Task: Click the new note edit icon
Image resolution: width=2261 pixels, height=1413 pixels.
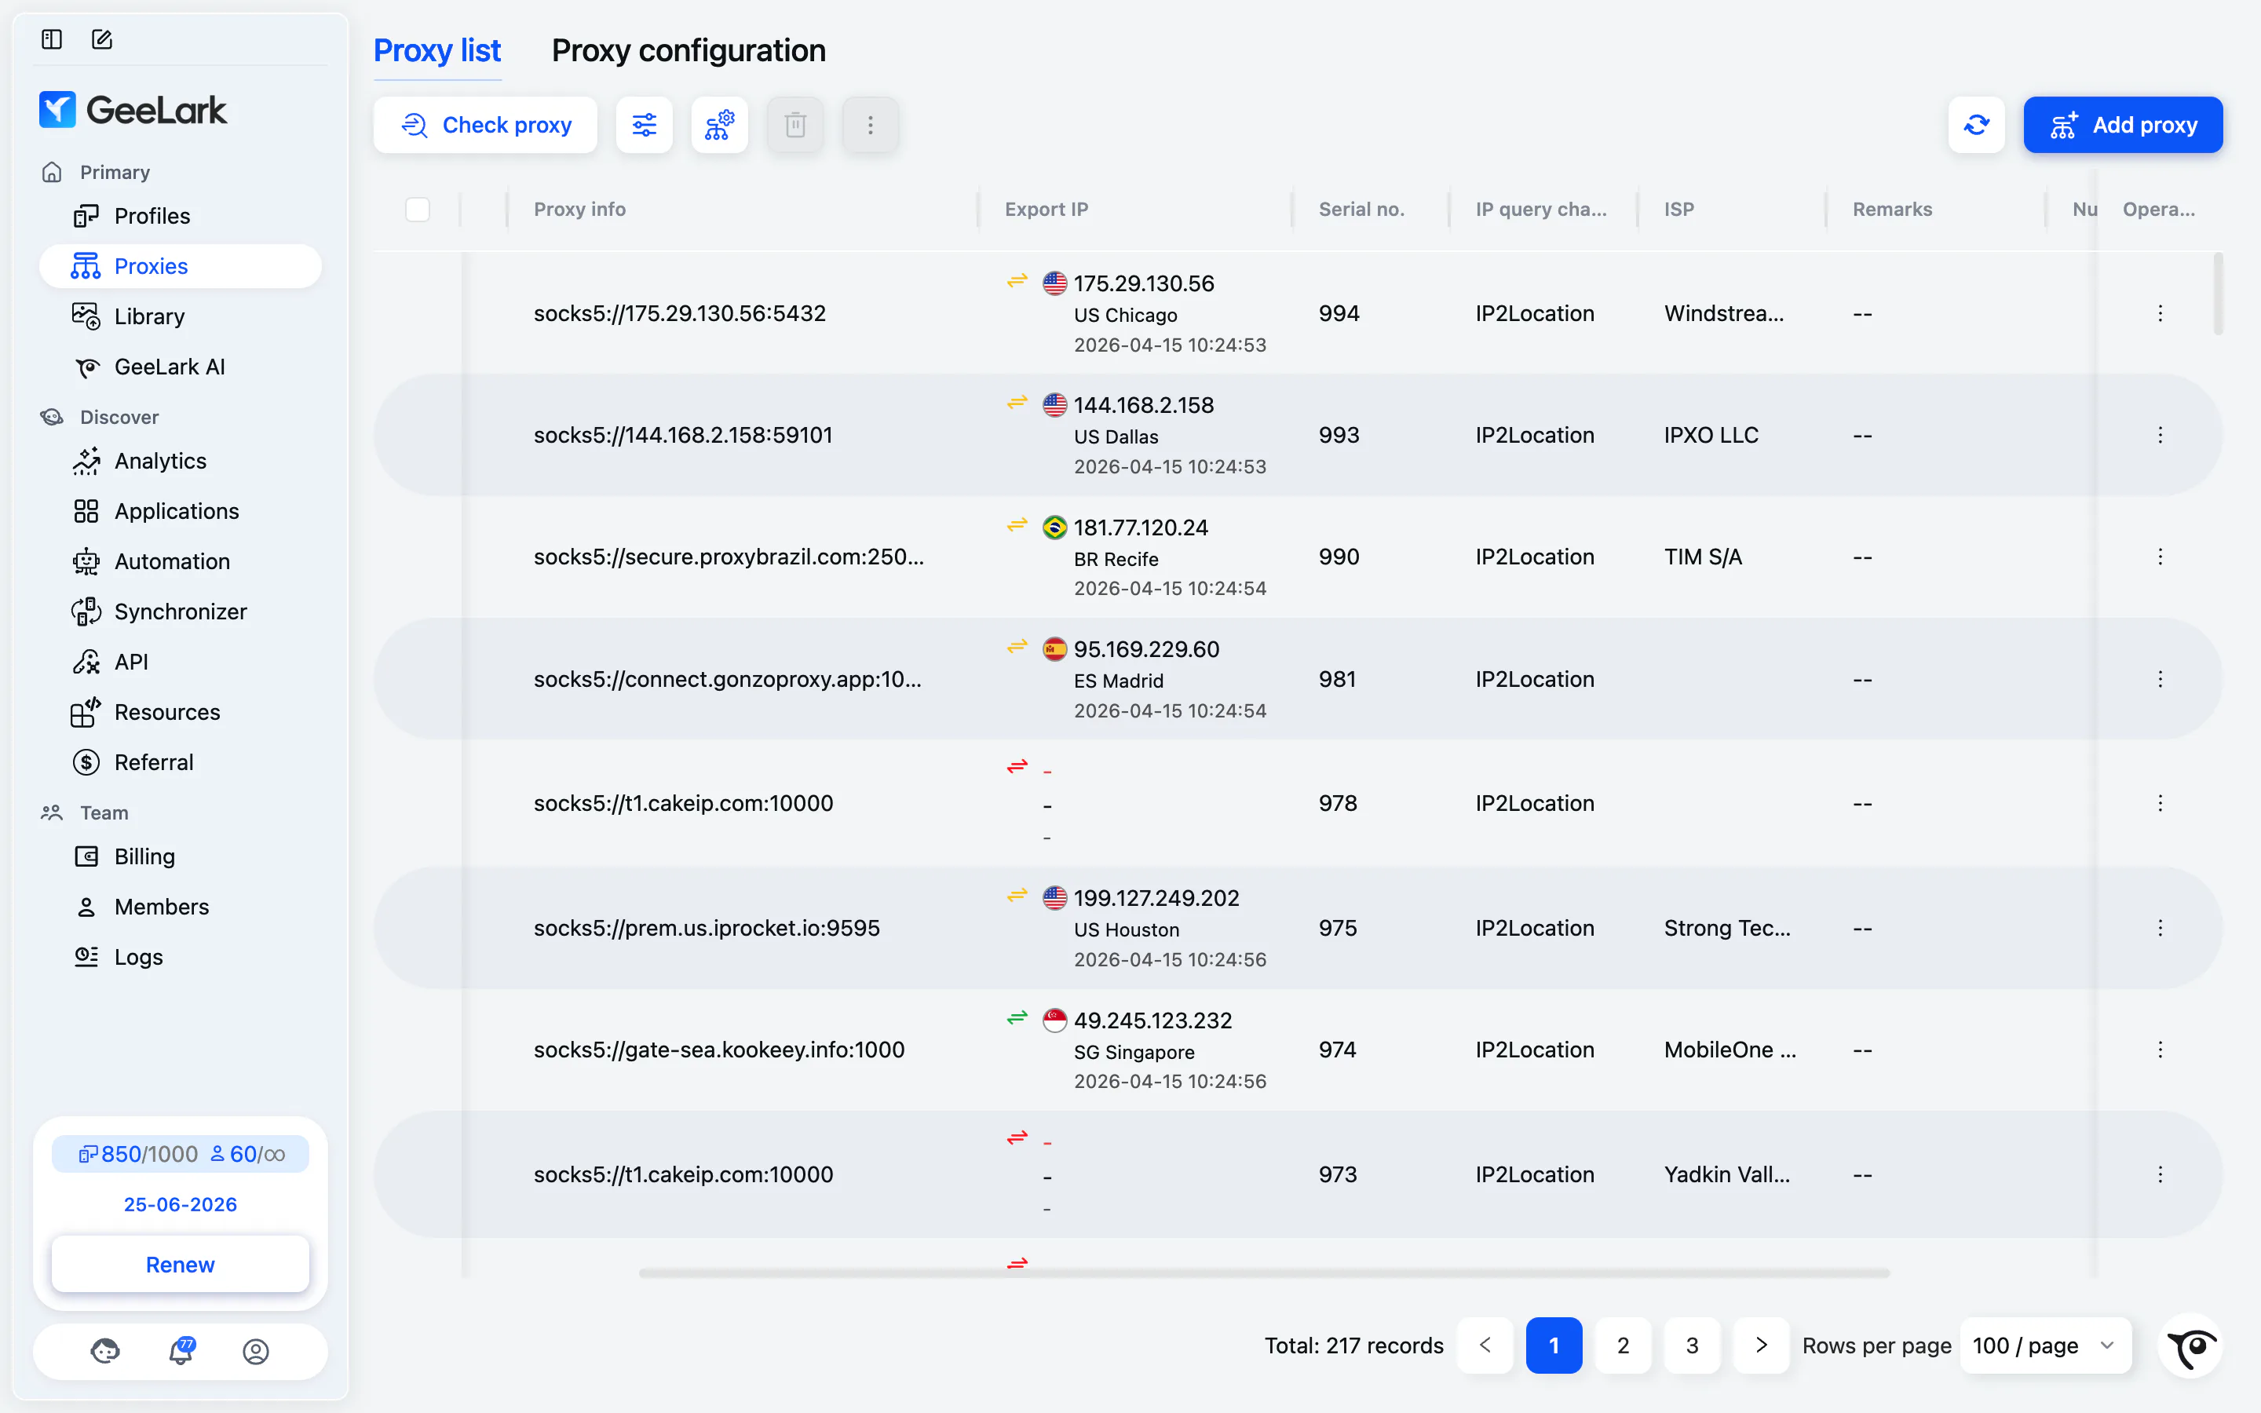Action: (102, 39)
